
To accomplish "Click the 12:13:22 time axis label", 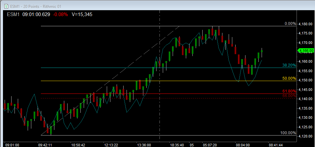I will pos(111,145).
